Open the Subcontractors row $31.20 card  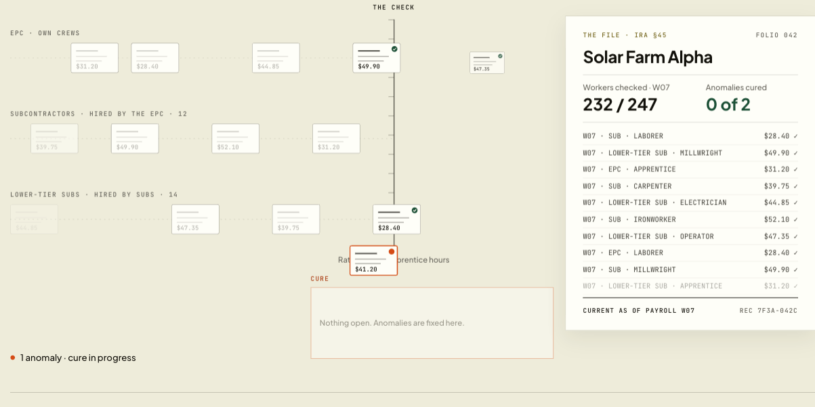point(336,139)
